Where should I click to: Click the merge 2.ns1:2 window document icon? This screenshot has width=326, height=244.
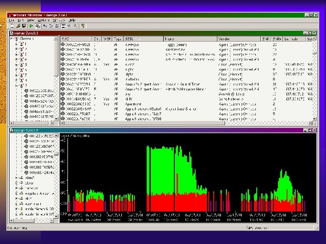(12, 130)
